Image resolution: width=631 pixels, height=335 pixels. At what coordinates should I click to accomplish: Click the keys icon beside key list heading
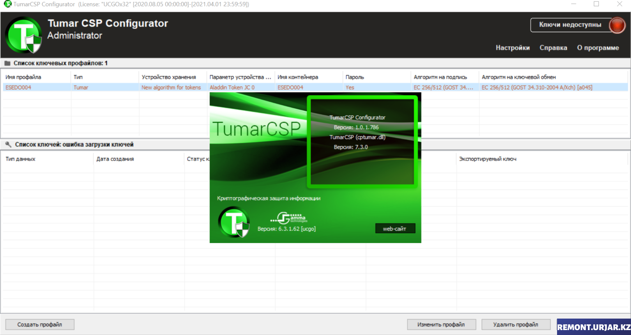point(8,145)
